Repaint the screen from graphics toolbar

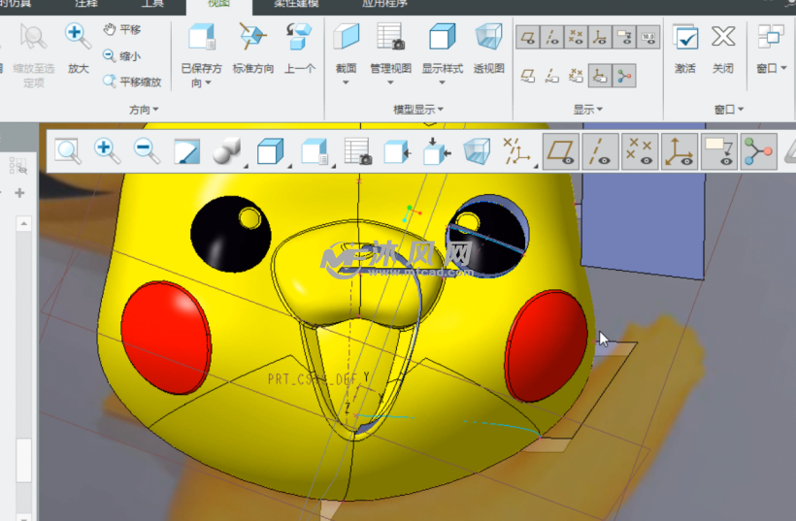pyautogui.click(x=186, y=151)
